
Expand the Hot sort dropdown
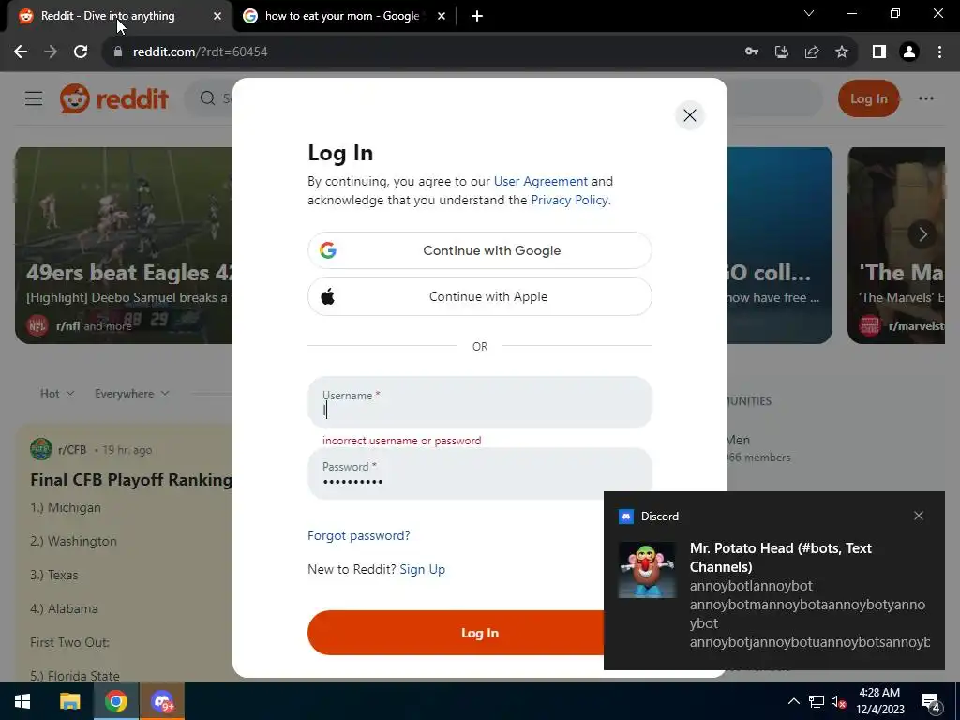point(57,394)
